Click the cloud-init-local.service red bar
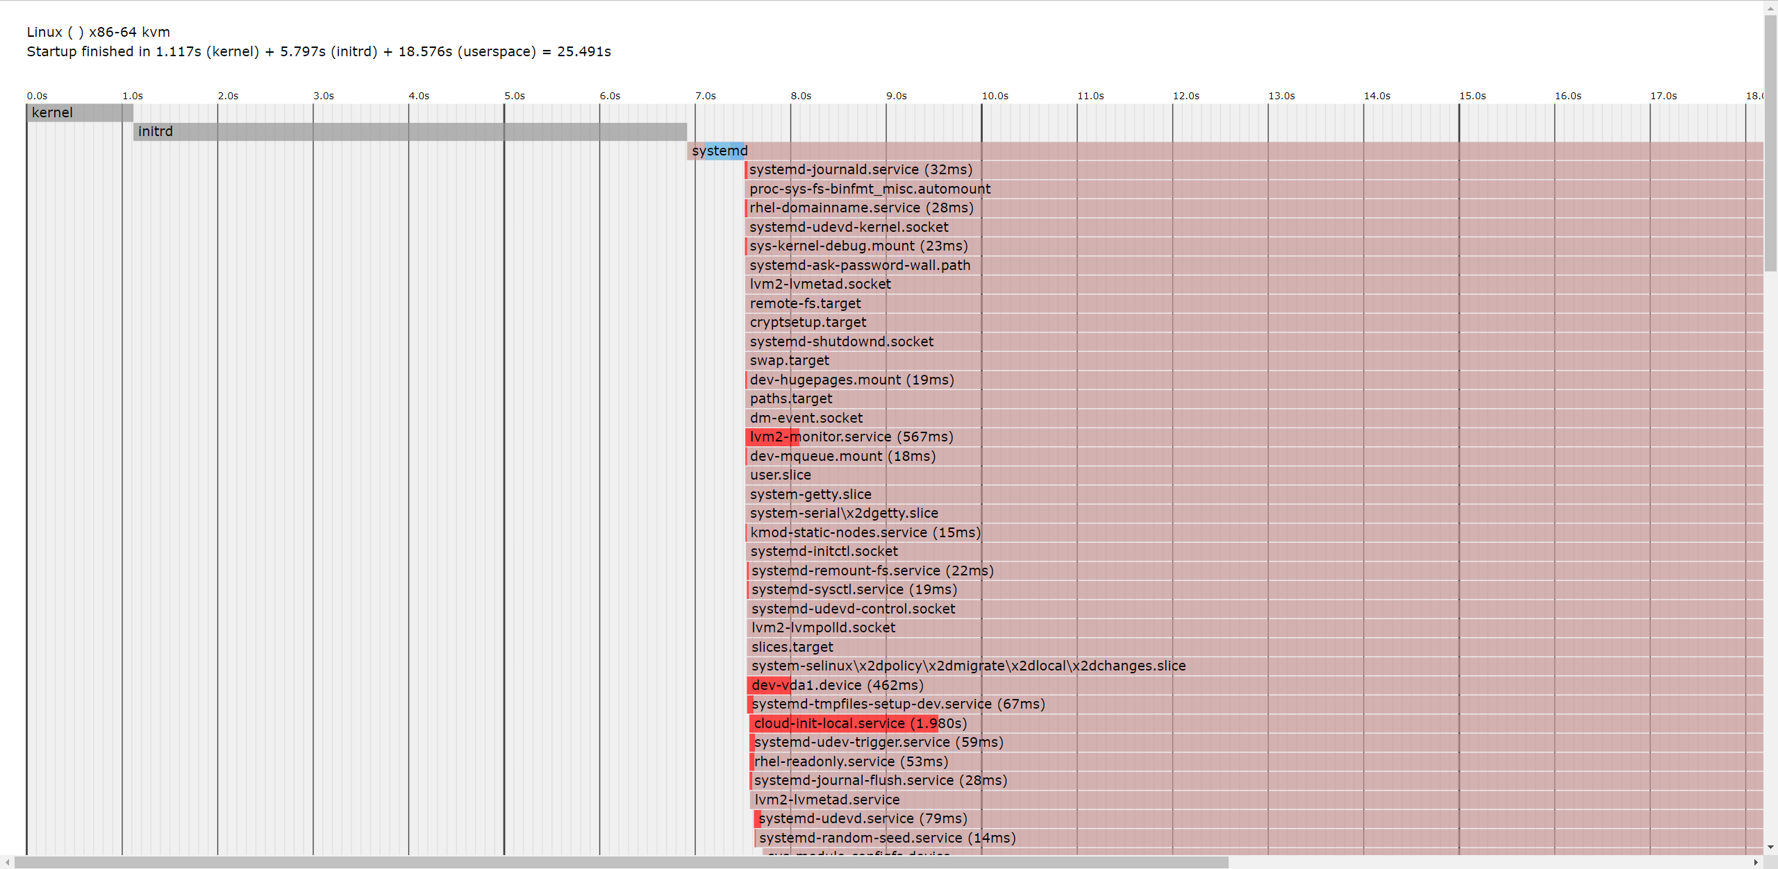Viewport: 1778px width, 869px height. tap(845, 723)
